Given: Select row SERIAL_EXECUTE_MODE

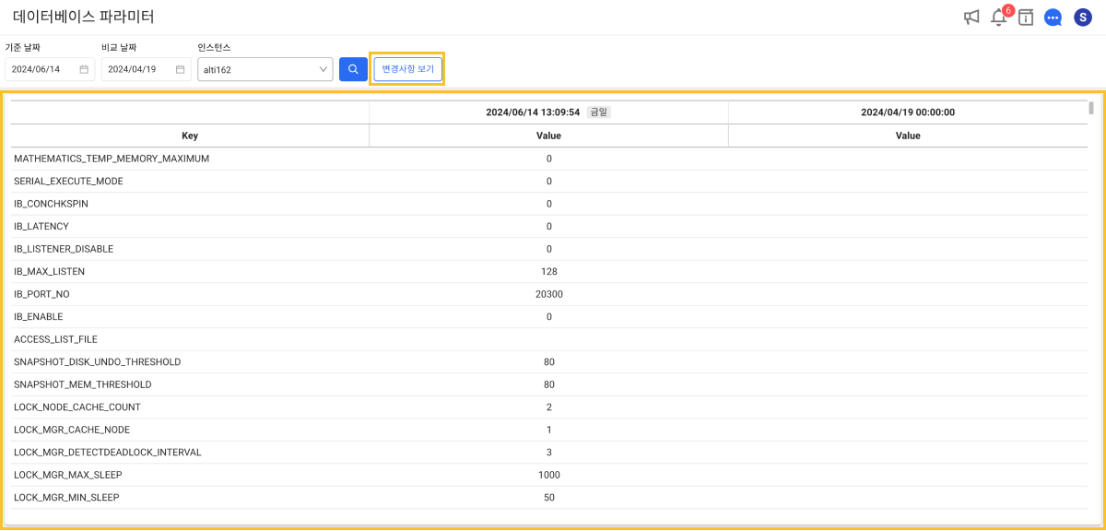Looking at the screenshot, I should click(x=549, y=181).
